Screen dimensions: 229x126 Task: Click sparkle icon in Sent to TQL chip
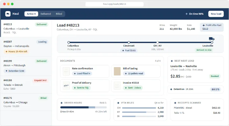[x=75, y=88]
